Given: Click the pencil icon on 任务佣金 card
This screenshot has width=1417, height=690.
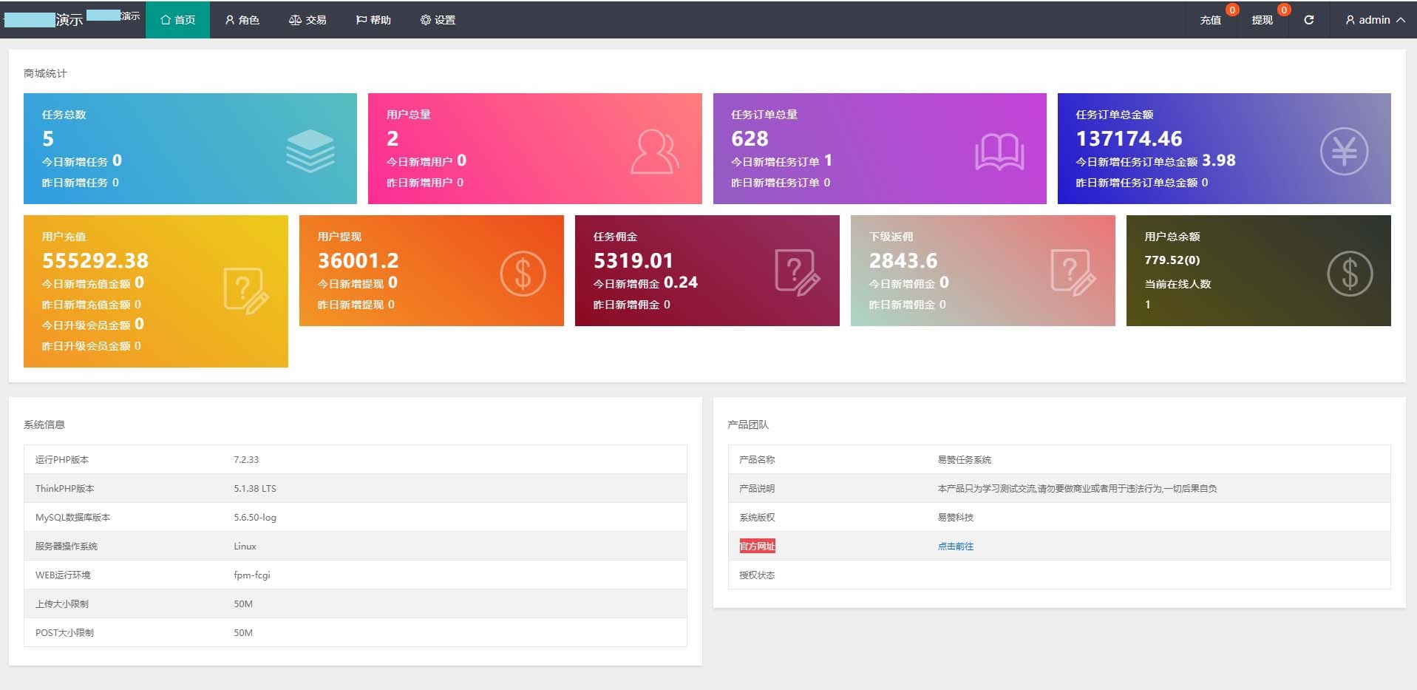Looking at the screenshot, I should [x=798, y=272].
